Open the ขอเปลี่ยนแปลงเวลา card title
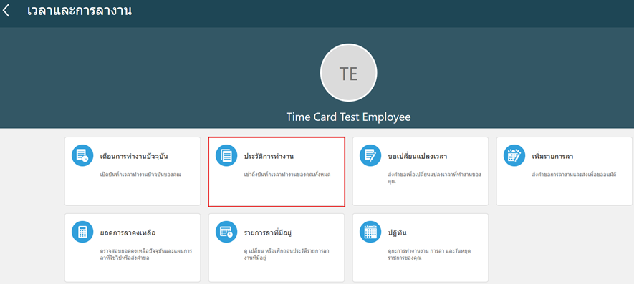Viewport: 634px width, 284px height. (x=417, y=157)
